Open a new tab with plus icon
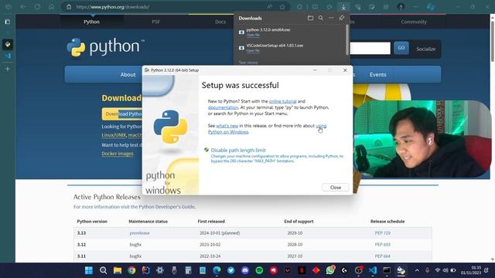The image size is (495, 278). [8, 69]
